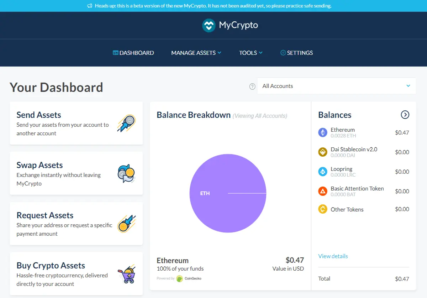This screenshot has height=298, width=427.
Task: Click the Balance Breakdown heading
Action: coord(194,115)
